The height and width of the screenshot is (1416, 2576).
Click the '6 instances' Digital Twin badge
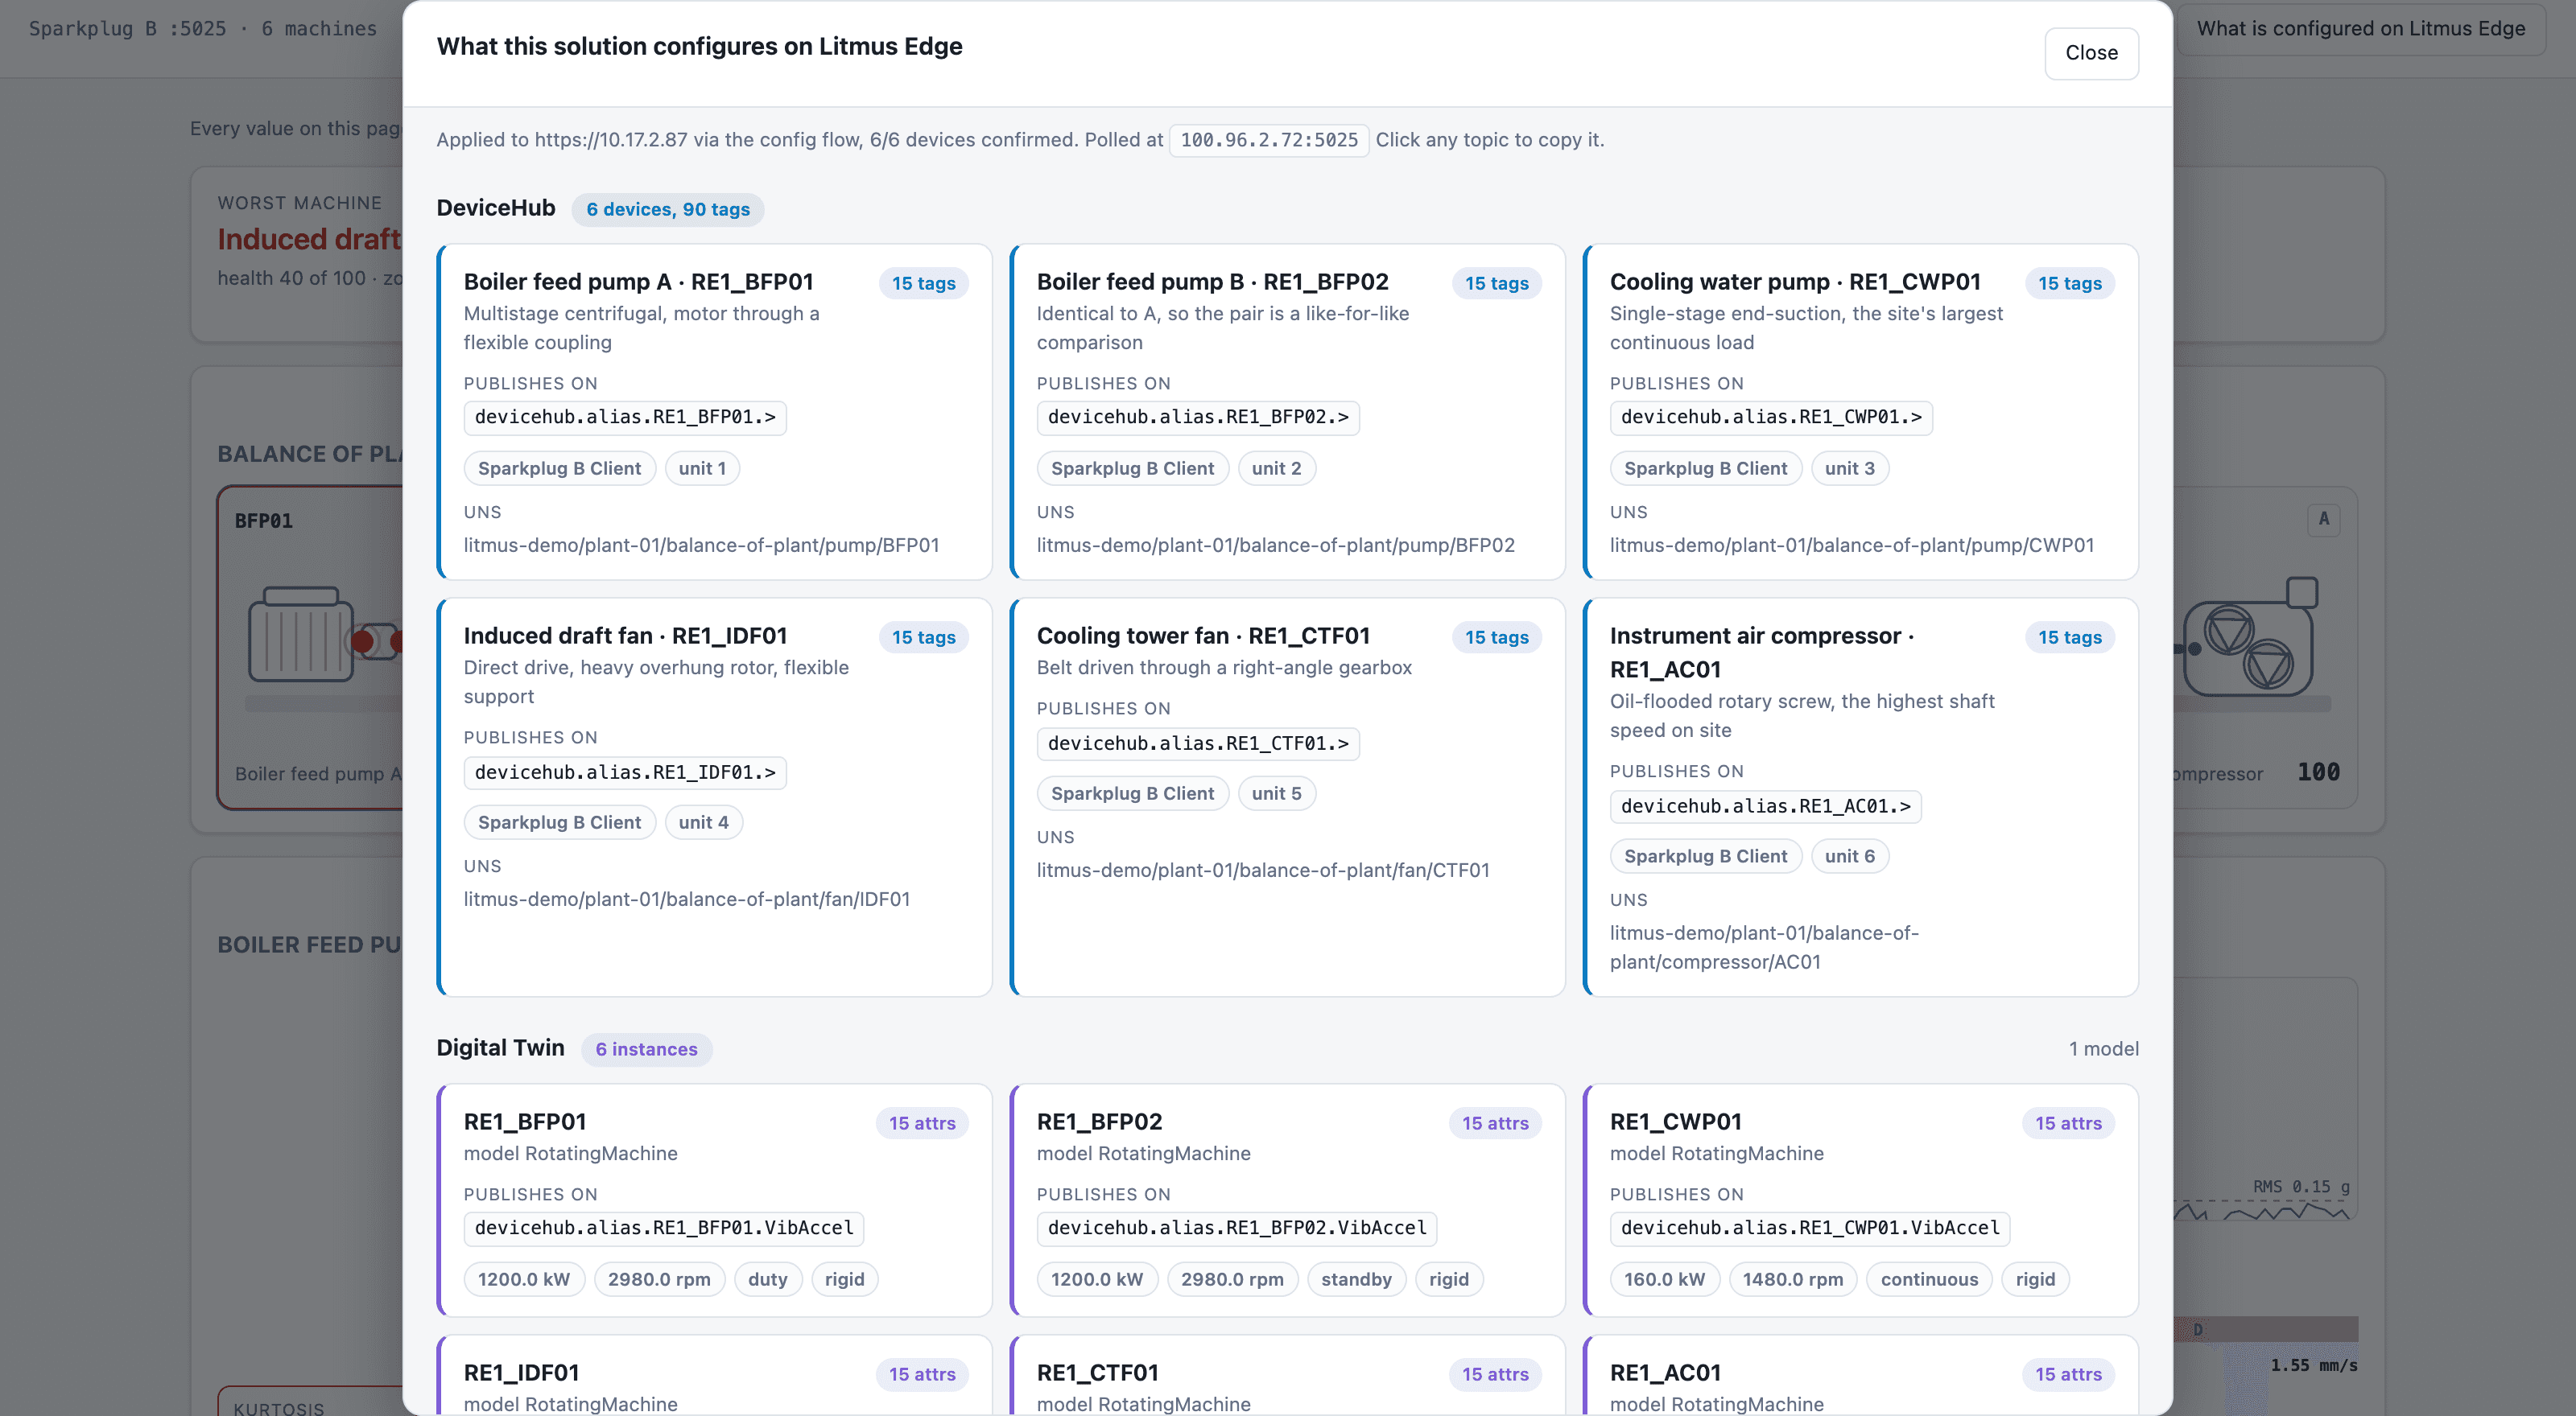647,1049
